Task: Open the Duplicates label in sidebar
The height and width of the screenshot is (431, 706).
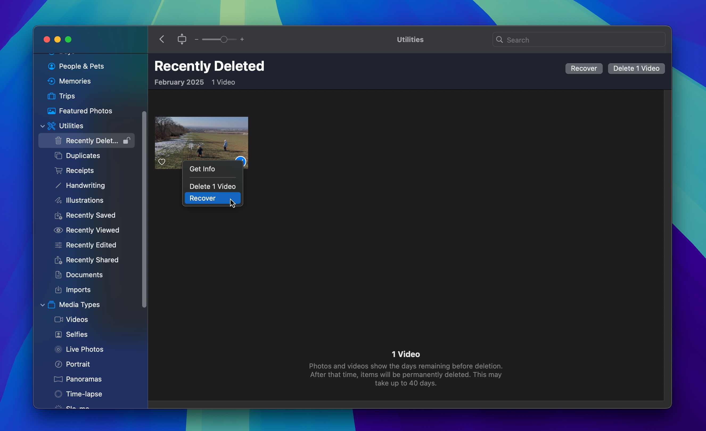Action: click(x=83, y=155)
